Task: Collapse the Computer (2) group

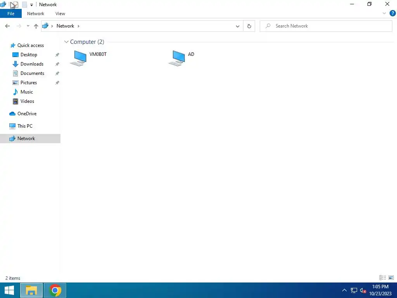Action: click(66, 42)
